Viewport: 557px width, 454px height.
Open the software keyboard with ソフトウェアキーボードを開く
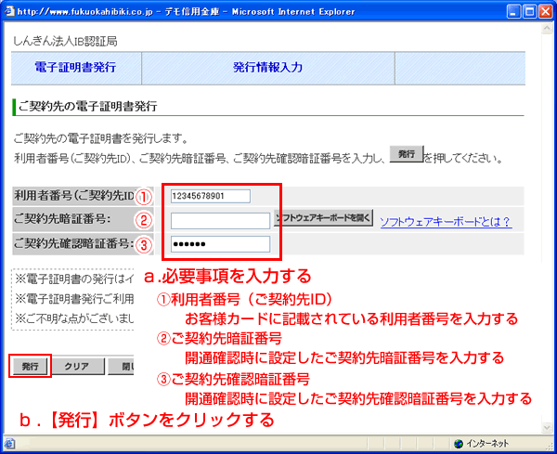[x=323, y=219]
